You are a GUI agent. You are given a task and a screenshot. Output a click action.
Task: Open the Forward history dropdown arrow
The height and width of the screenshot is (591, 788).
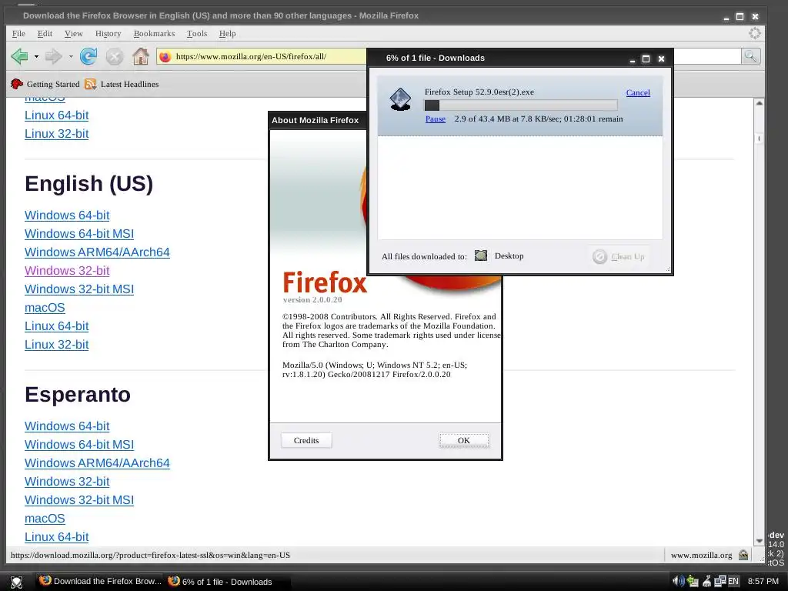[71, 57]
